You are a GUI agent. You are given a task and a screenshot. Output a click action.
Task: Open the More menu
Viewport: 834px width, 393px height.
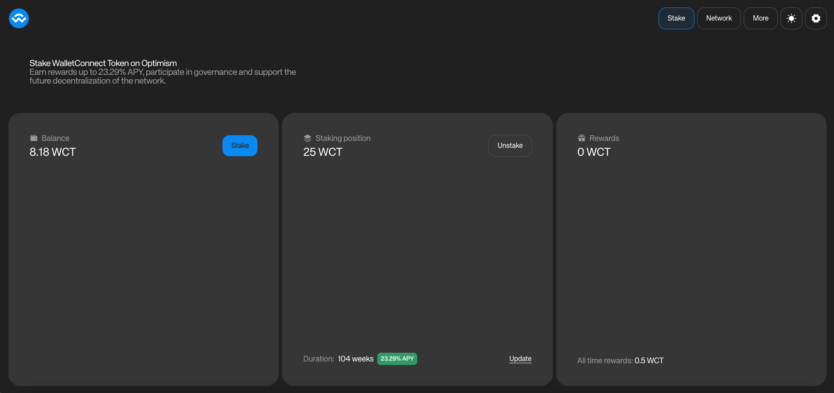760,18
